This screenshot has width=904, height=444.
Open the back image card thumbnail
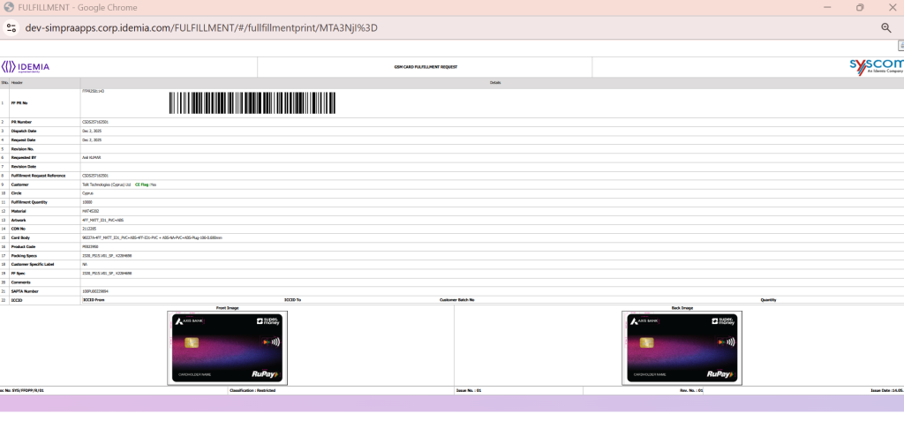(682, 348)
